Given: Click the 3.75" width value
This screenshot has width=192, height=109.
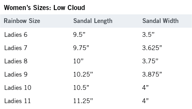Looking at the screenshot, I should point(150,61).
